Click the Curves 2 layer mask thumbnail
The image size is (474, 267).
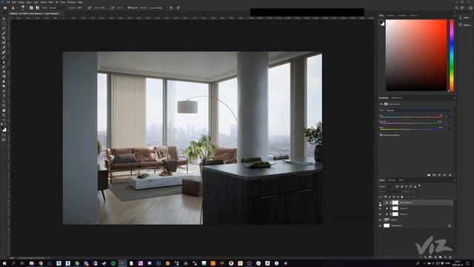(395, 208)
